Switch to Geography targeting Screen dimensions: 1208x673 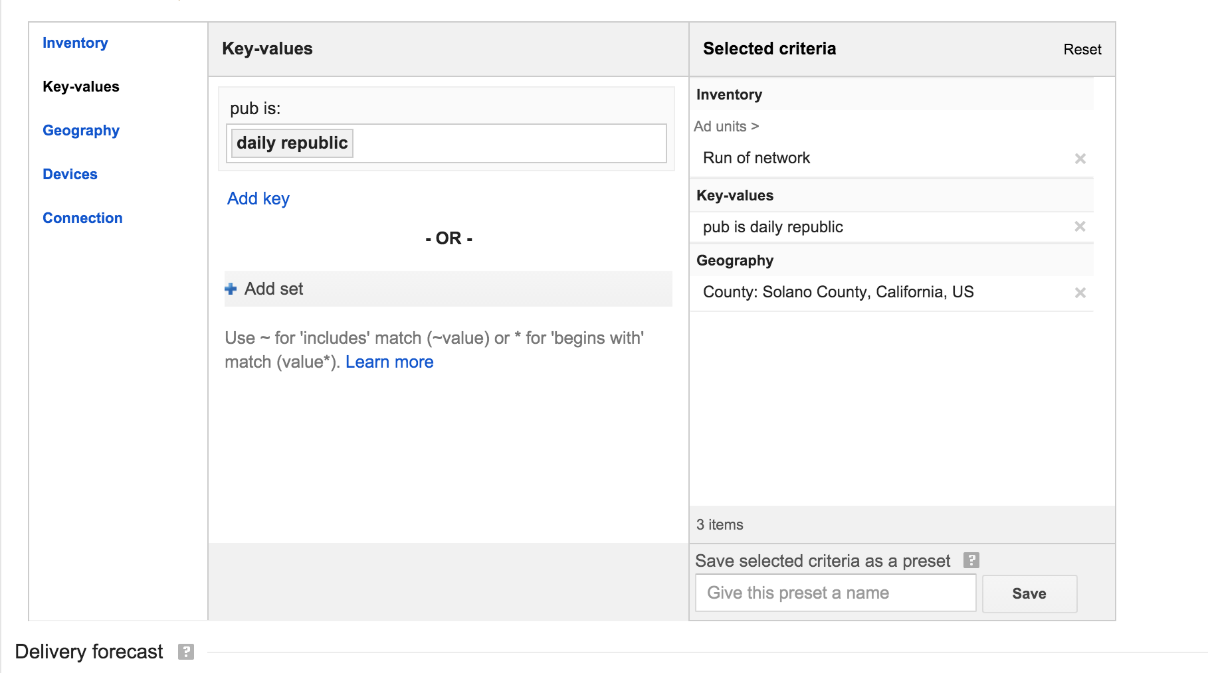(81, 131)
